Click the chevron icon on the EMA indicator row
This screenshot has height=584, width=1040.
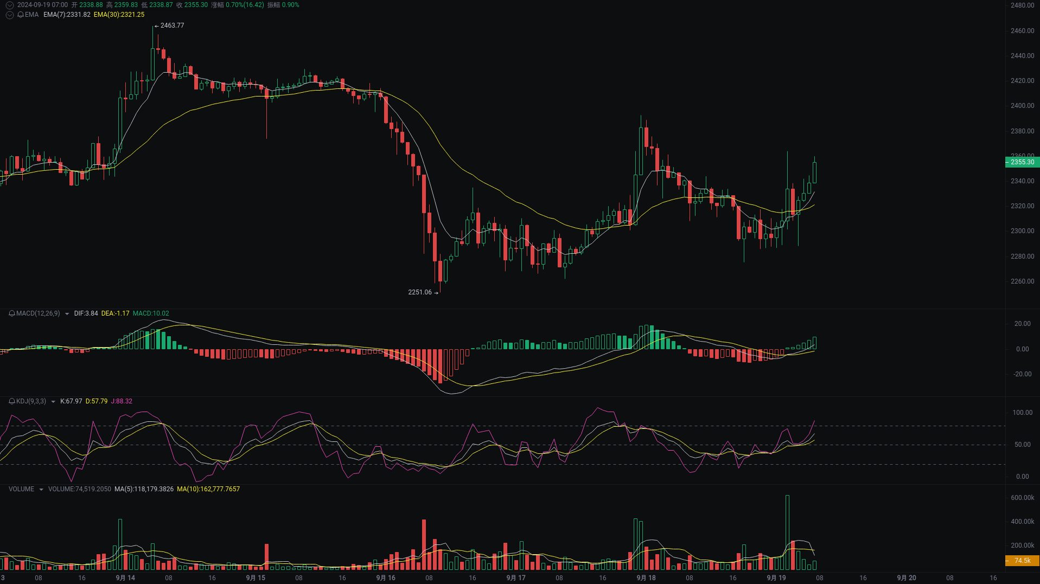9,15
